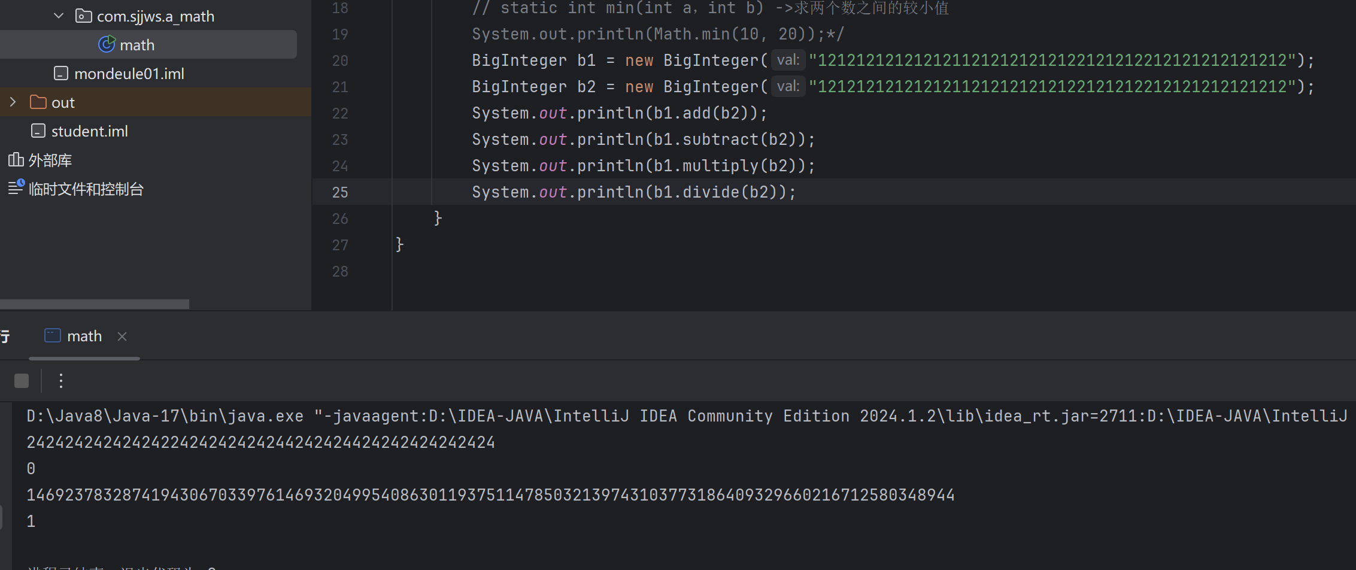Click the External Libraries (外部库) icon
The width and height of the screenshot is (1356, 570).
coord(16,160)
